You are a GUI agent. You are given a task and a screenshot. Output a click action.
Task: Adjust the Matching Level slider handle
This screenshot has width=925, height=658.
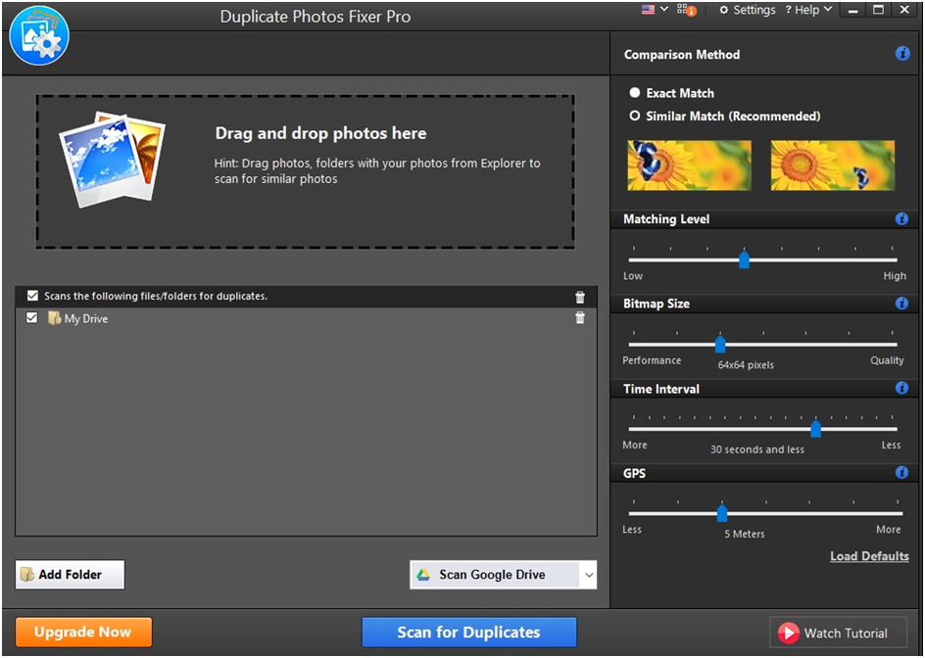(x=744, y=259)
